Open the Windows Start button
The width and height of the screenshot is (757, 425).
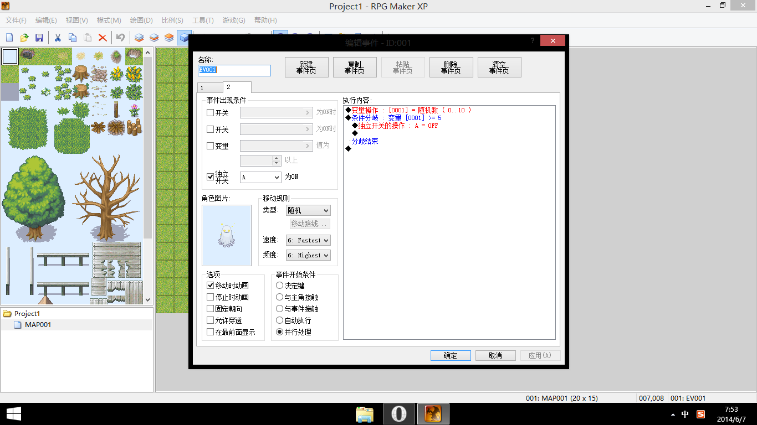14,414
